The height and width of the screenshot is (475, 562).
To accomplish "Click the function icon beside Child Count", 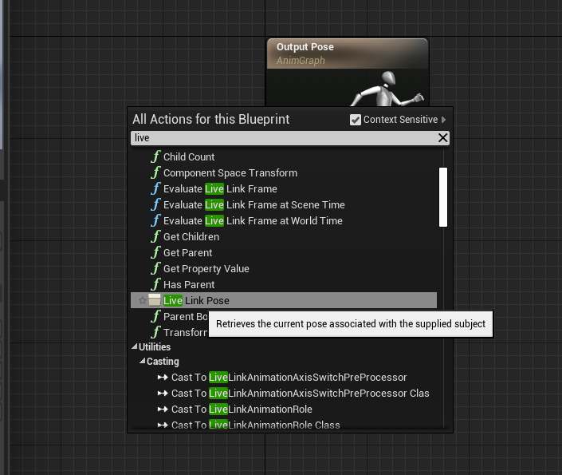I will pyautogui.click(x=155, y=157).
